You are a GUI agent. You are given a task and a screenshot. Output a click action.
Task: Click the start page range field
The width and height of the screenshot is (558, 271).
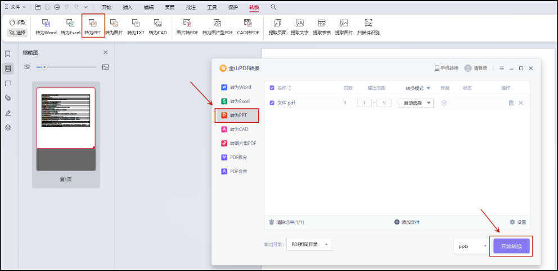(364, 103)
